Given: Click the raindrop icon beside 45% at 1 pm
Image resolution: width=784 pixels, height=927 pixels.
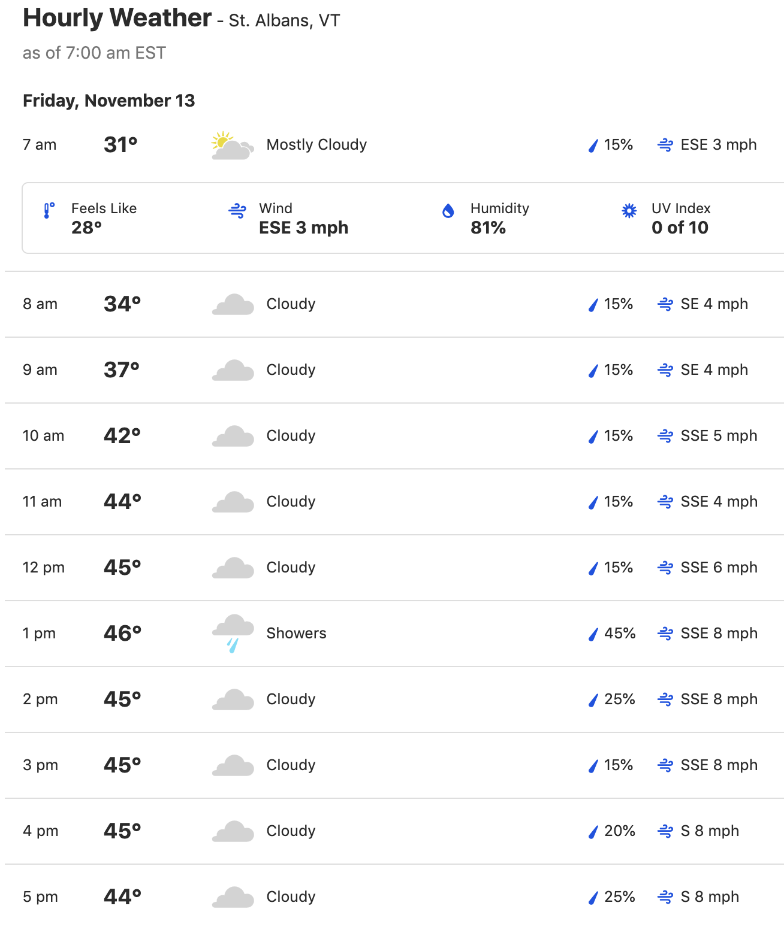Looking at the screenshot, I should pyautogui.click(x=593, y=634).
